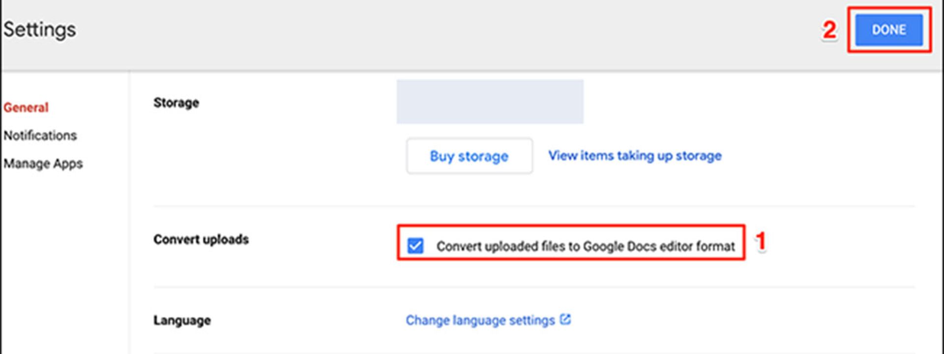Click the divider line below the Storage section
The image size is (944, 354).
(533, 206)
